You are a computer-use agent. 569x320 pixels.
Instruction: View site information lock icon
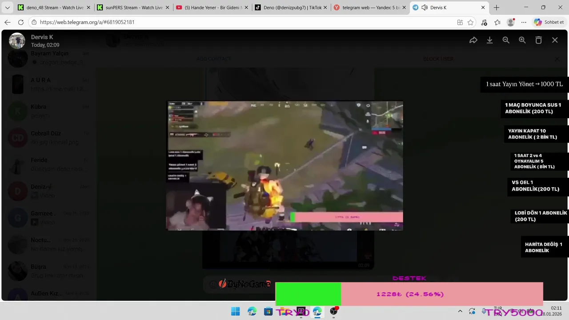(x=34, y=22)
